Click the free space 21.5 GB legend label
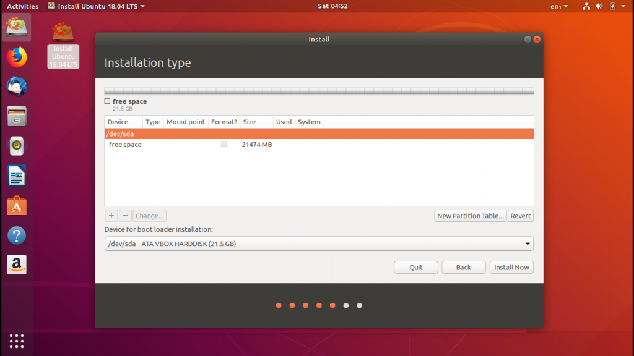This screenshot has width=634, height=356. click(129, 104)
